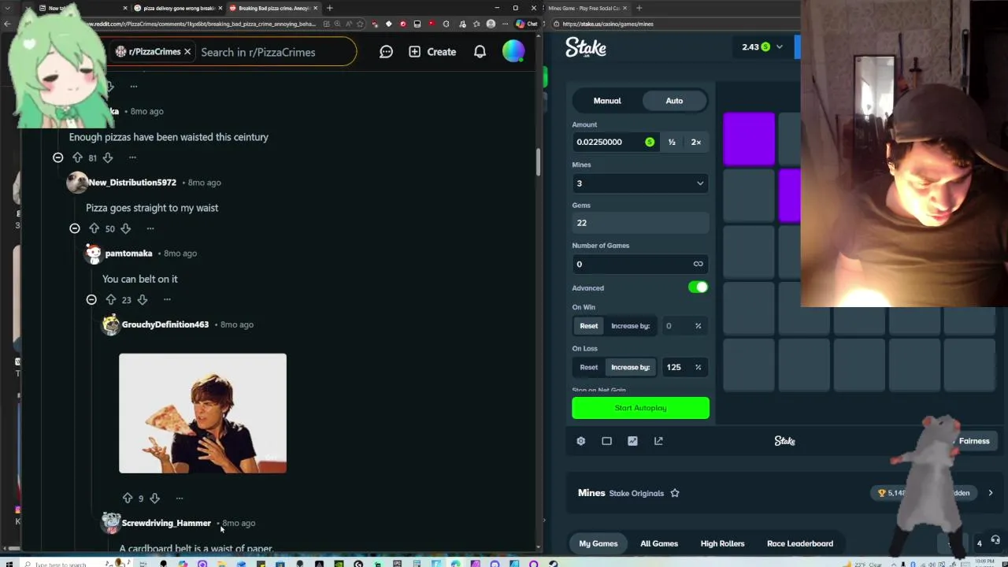Collapse pamtomaka's comment thread
Screen dimensions: 1008x567
(x=91, y=299)
